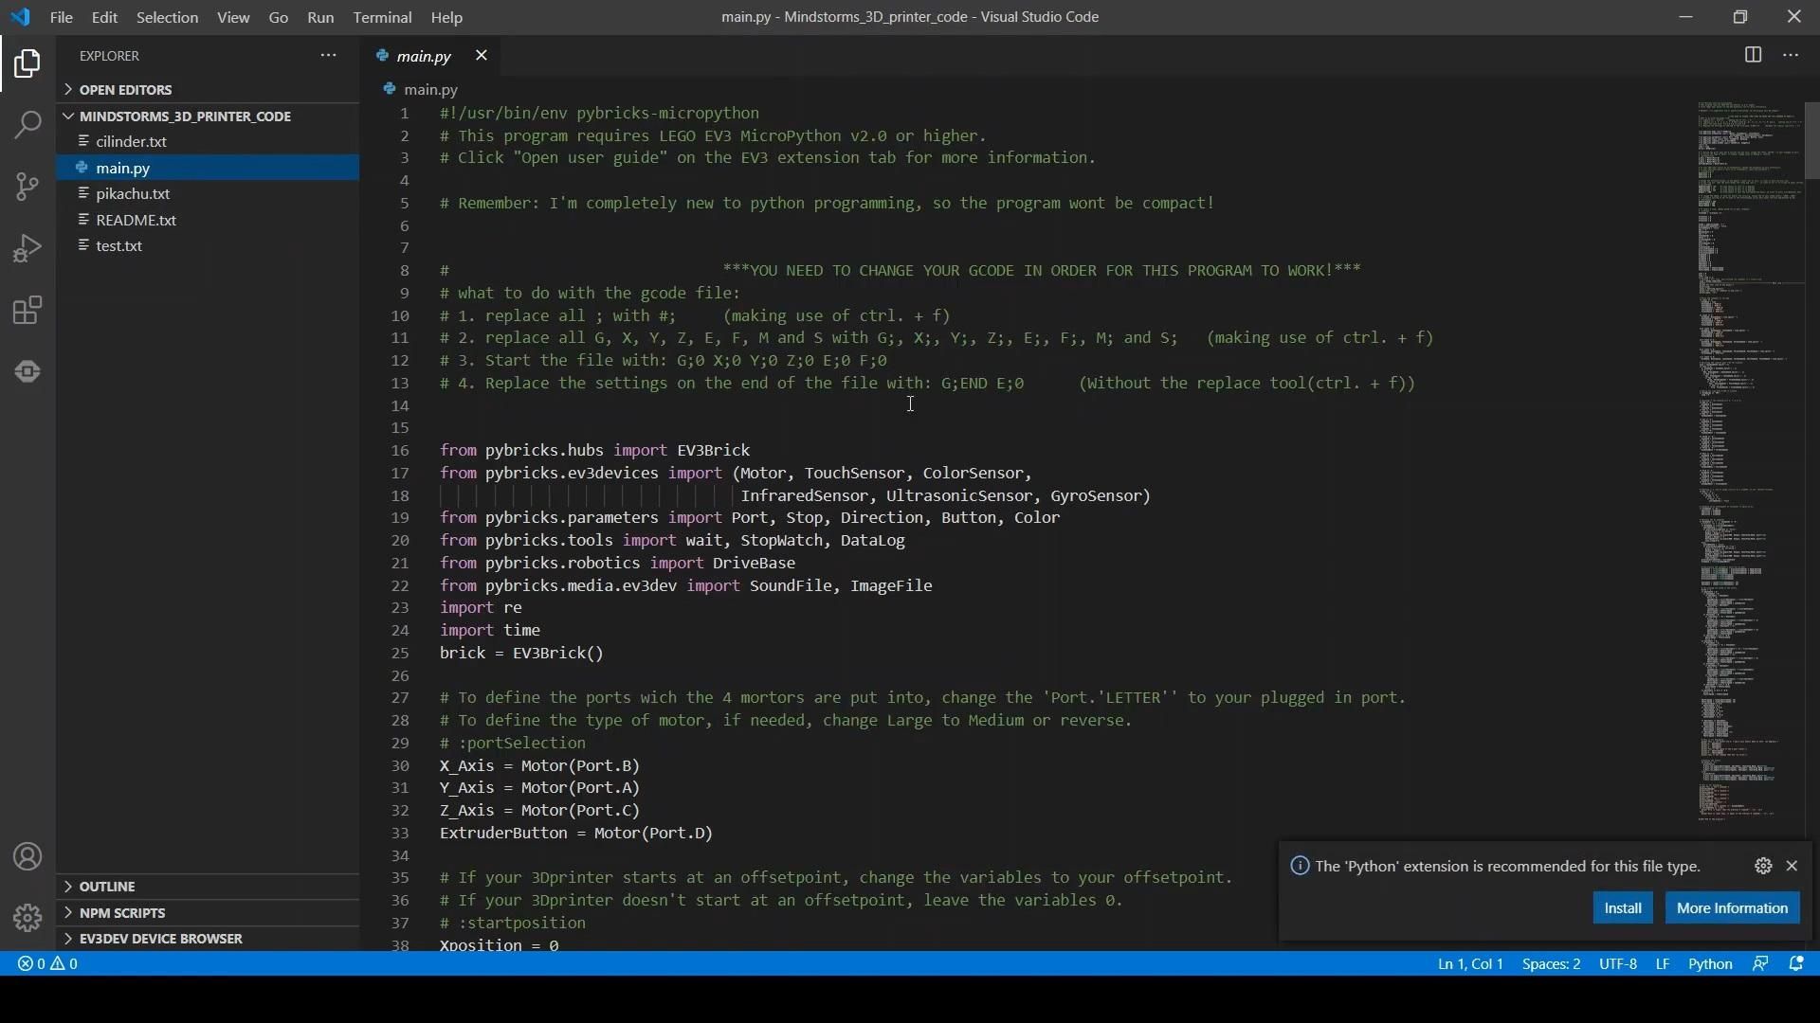
Task: Open the Terminal menu
Action: tap(382, 17)
